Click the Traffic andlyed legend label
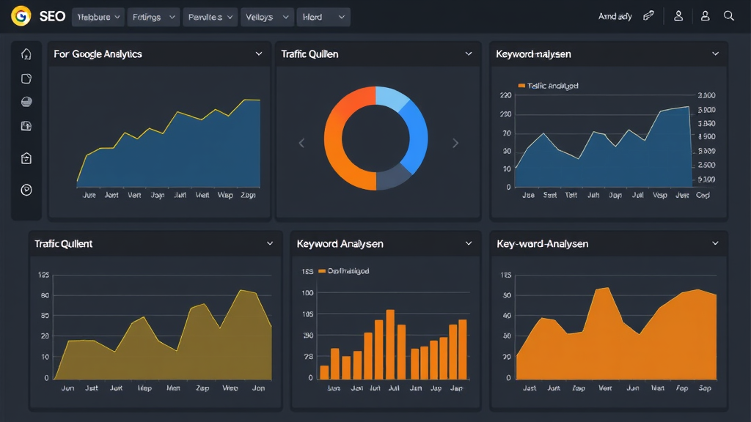 click(x=554, y=86)
